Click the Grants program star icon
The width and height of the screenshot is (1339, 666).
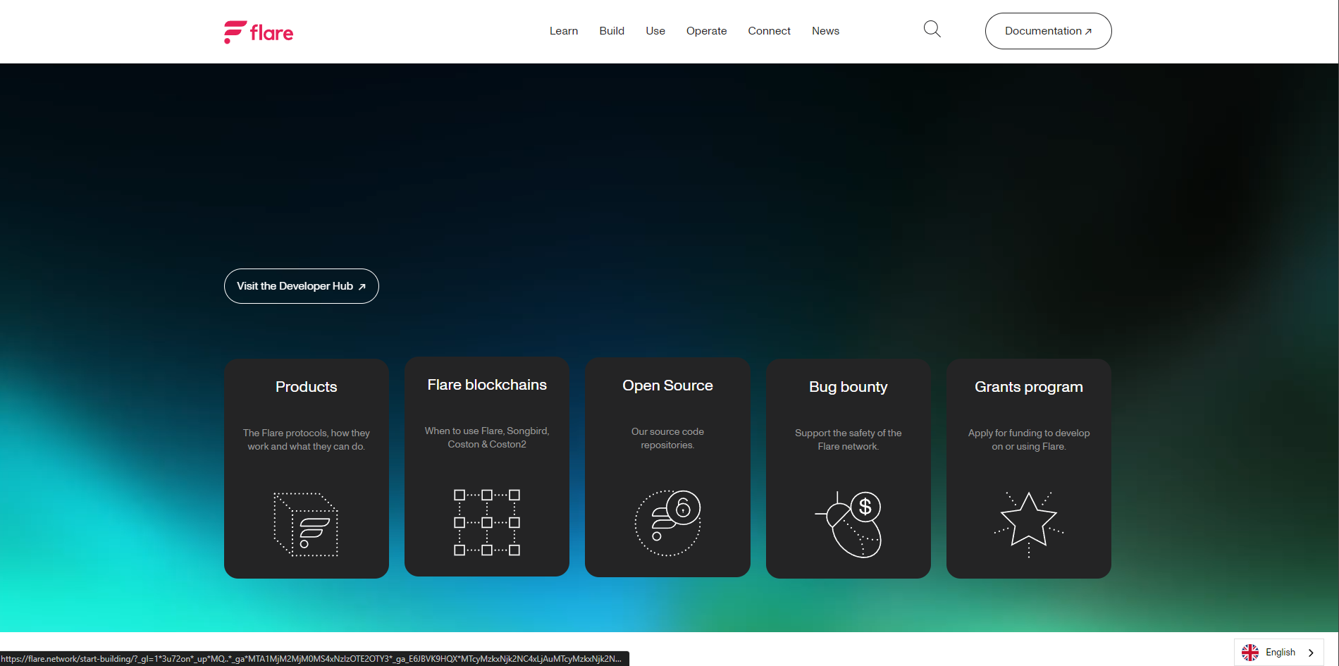(x=1029, y=524)
